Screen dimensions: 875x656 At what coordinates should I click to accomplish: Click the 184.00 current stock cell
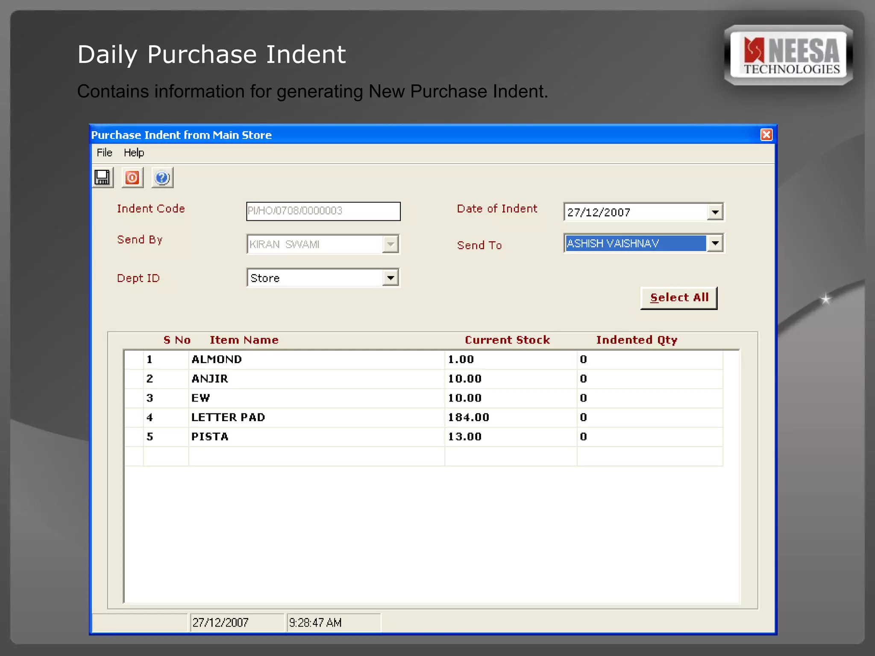coord(511,417)
